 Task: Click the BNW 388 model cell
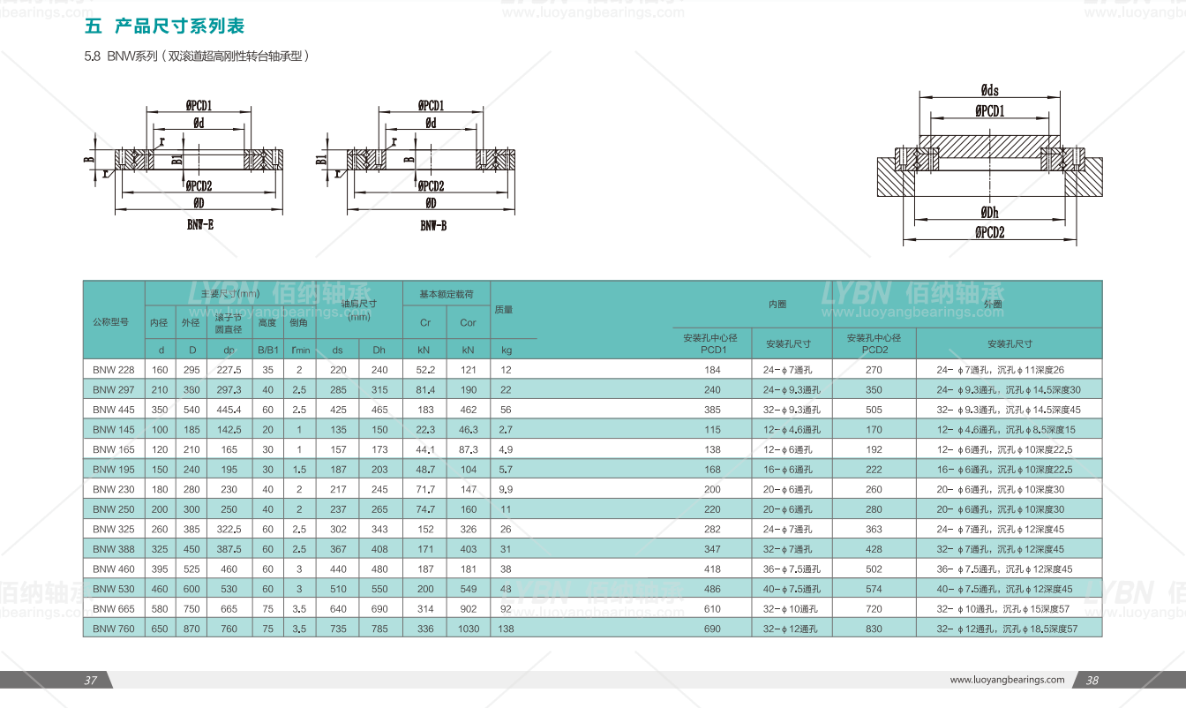click(x=114, y=549)
